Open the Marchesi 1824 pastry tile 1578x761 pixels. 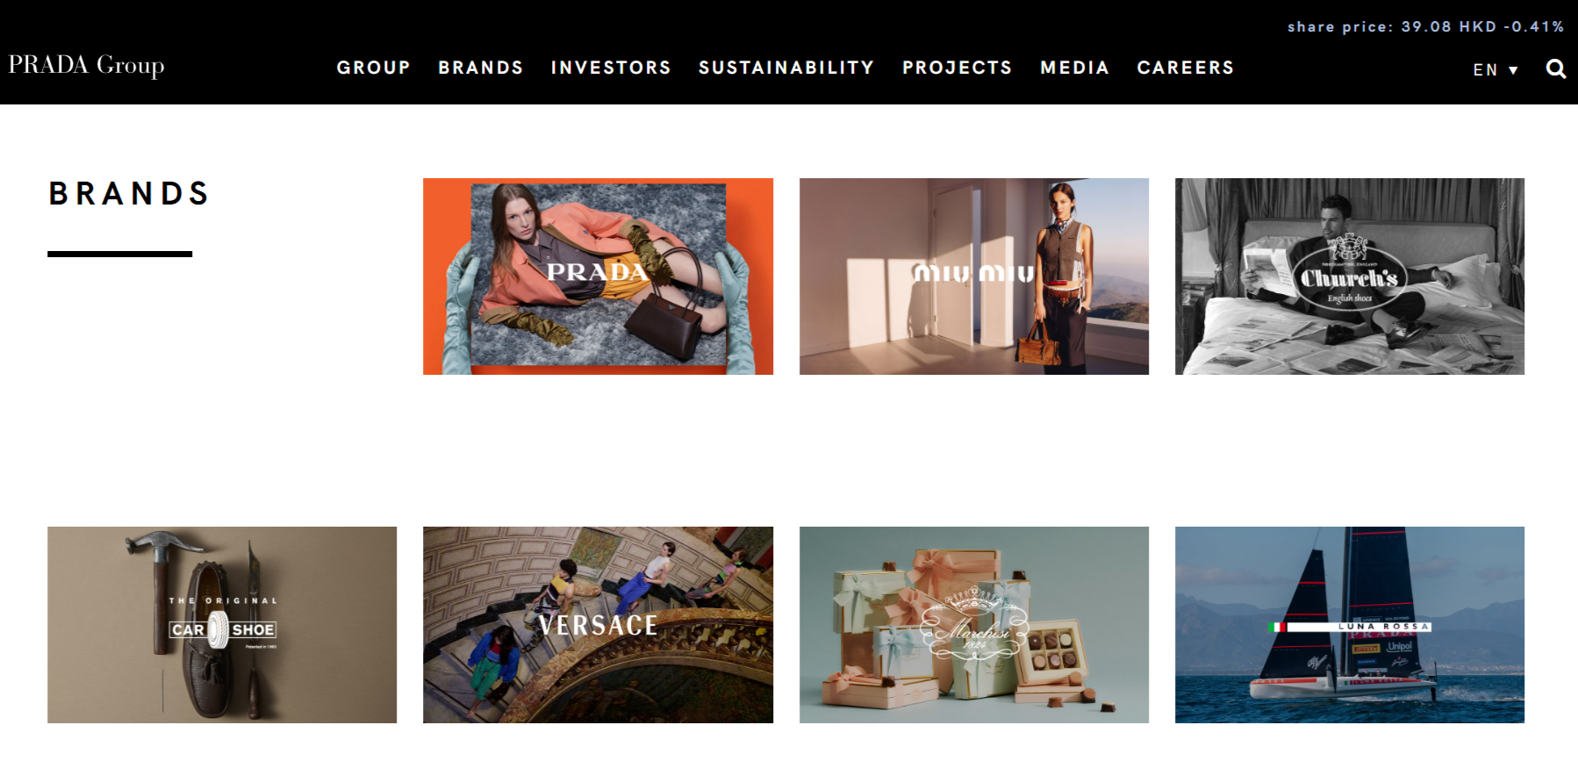974,625
